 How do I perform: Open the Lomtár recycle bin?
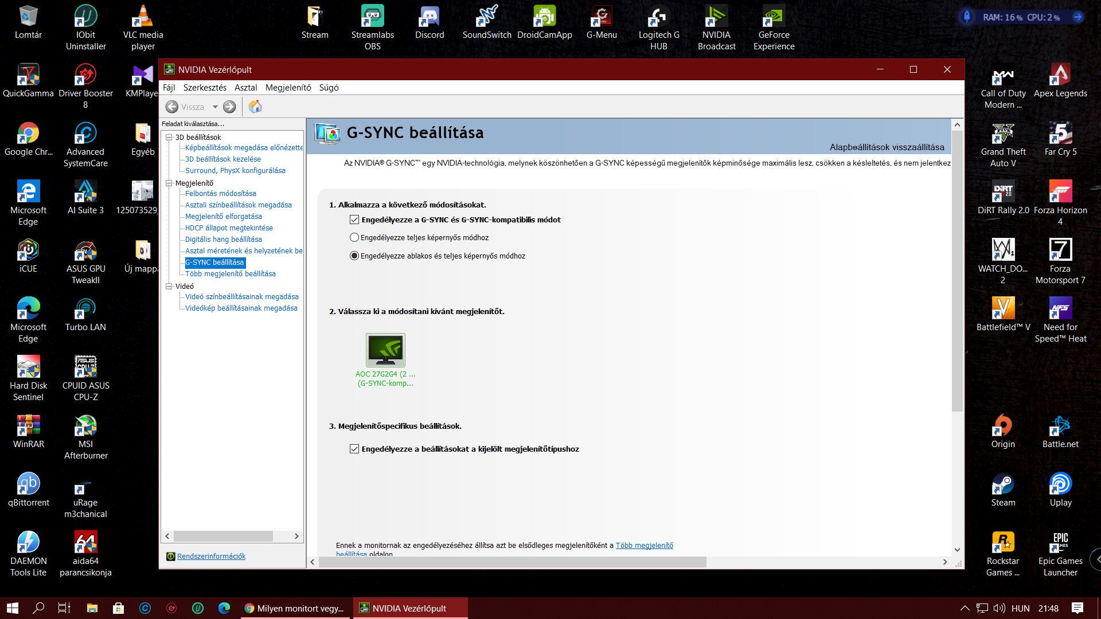[x=28, y=23]
